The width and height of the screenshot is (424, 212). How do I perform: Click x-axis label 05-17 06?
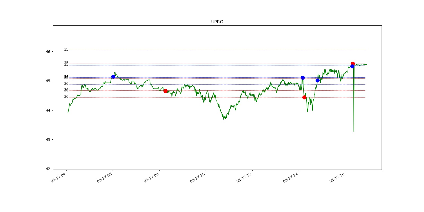(x=104, y=178)
